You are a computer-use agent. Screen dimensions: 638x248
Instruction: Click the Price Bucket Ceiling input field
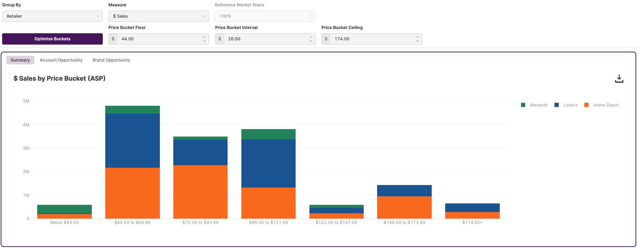click(372, 39)
